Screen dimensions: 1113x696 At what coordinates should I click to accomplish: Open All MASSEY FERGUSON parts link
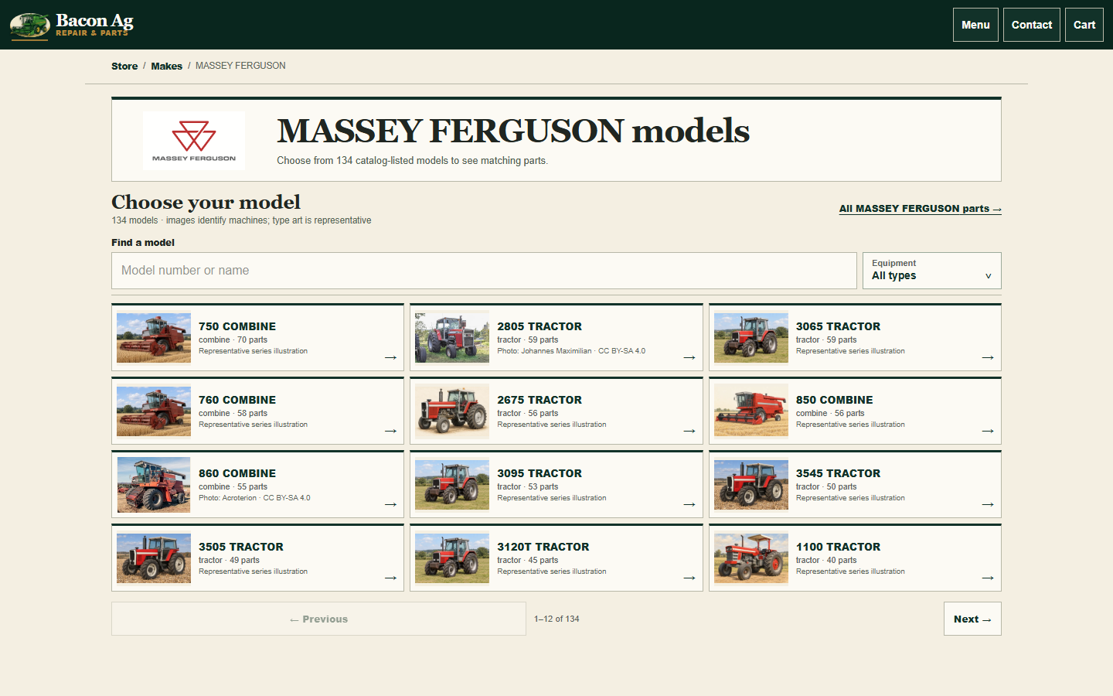click(x=921, y=209)
